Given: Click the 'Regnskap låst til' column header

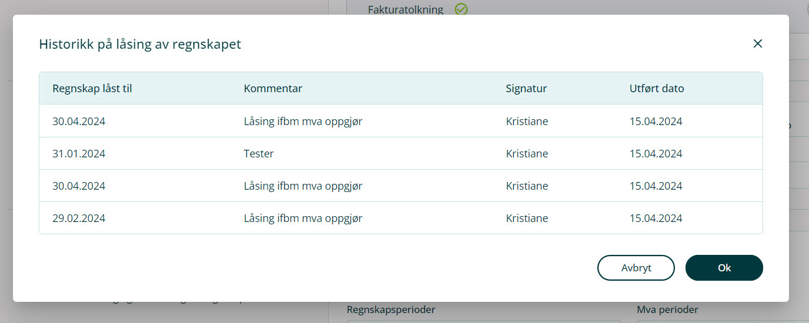Looking at the screenshot, I should tap(92, 89).
